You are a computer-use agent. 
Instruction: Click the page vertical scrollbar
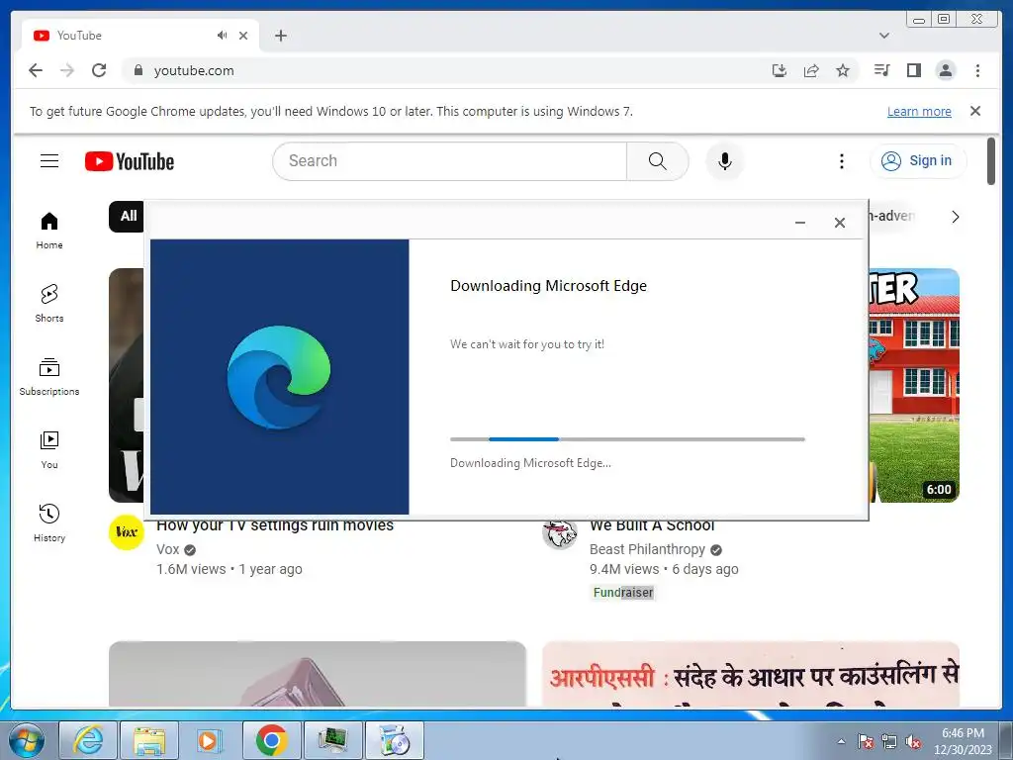tap(991, 161)
